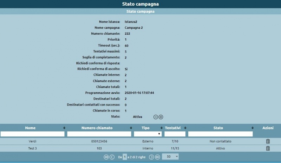Click the 'a 2 di 2 righe' text
Image resolution: width=281 pixels, height=163 pixels.
click(137, 157)
